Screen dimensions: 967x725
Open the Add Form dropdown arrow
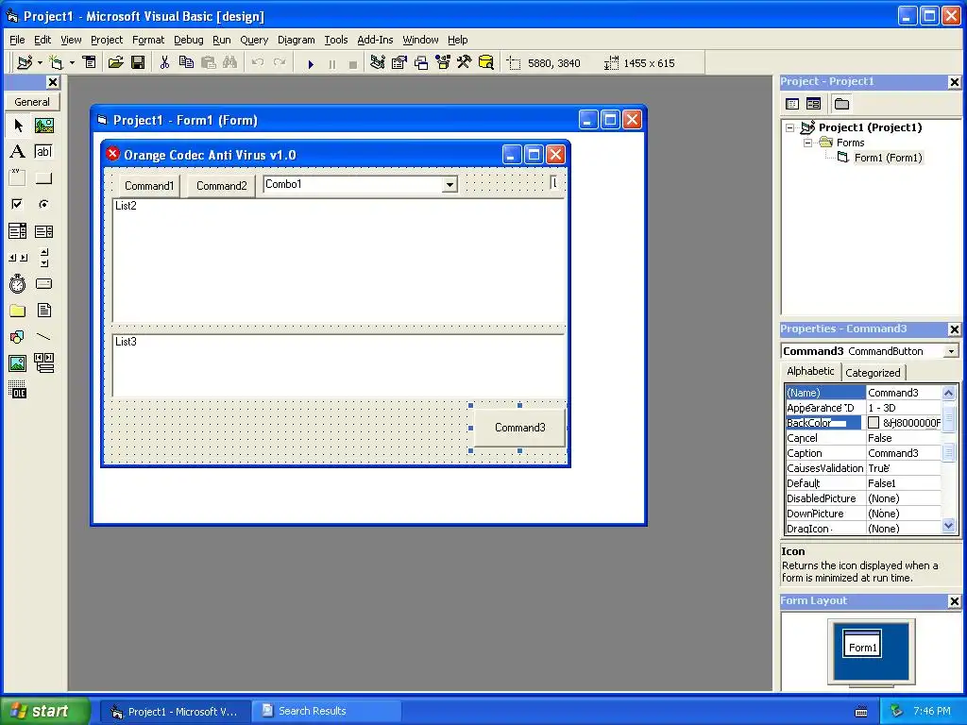(x=72, y=63)
